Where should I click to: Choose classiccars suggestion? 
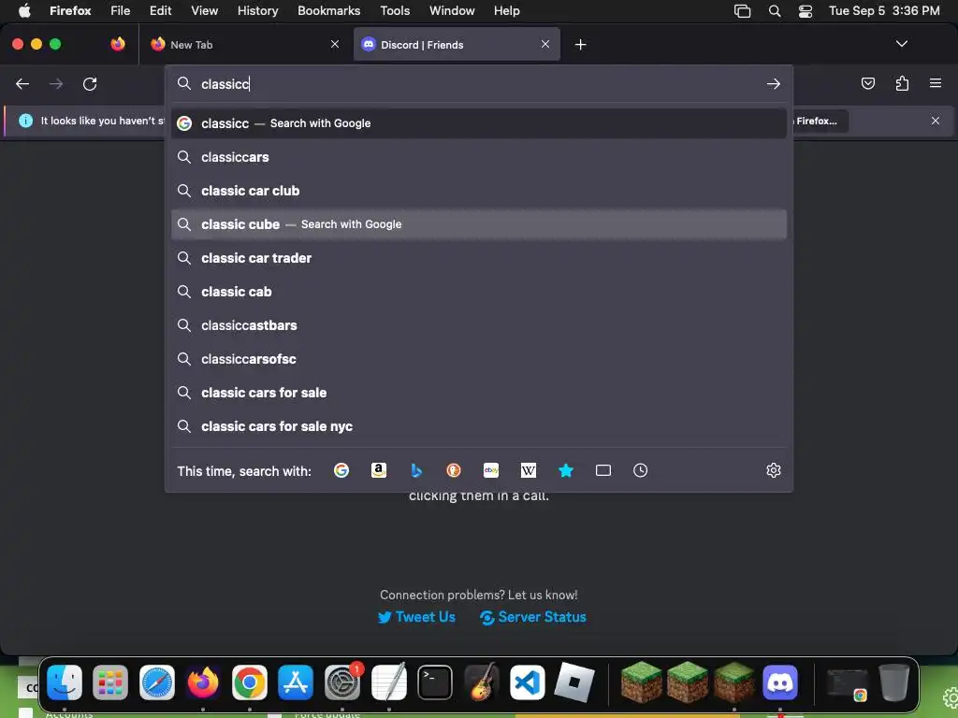[x=479, y=157]
